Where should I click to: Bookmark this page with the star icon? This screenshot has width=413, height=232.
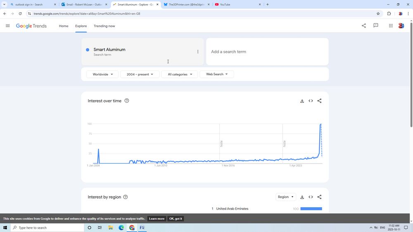coord(378,14)
